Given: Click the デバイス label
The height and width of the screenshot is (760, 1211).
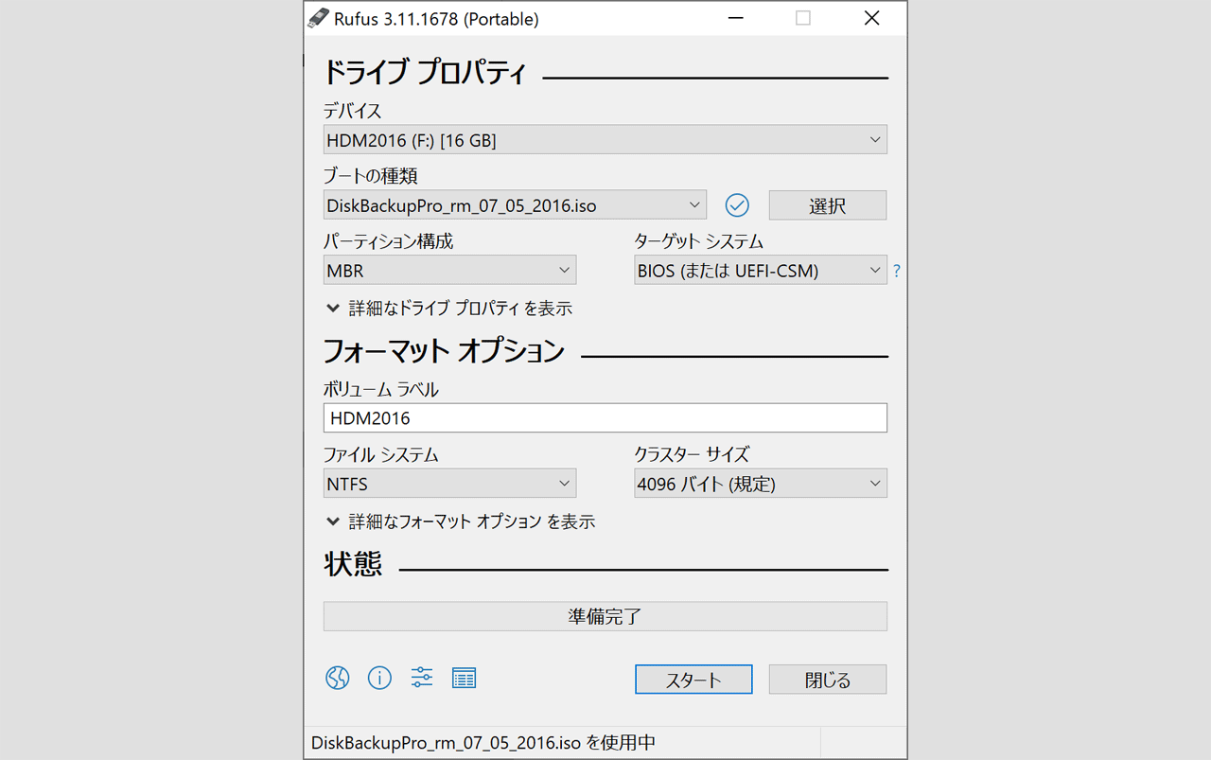Looking at the screenshot, I should pyautogui.click(x=352, y=111).
